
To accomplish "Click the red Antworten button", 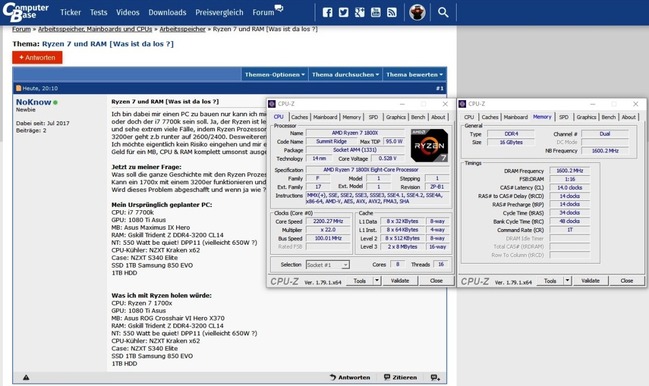I will coord(37,58).
